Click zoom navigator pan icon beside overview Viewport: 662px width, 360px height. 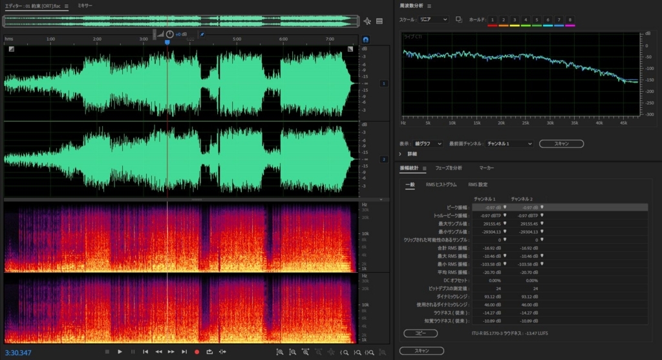pyautogui.click(x=367, y=21)
